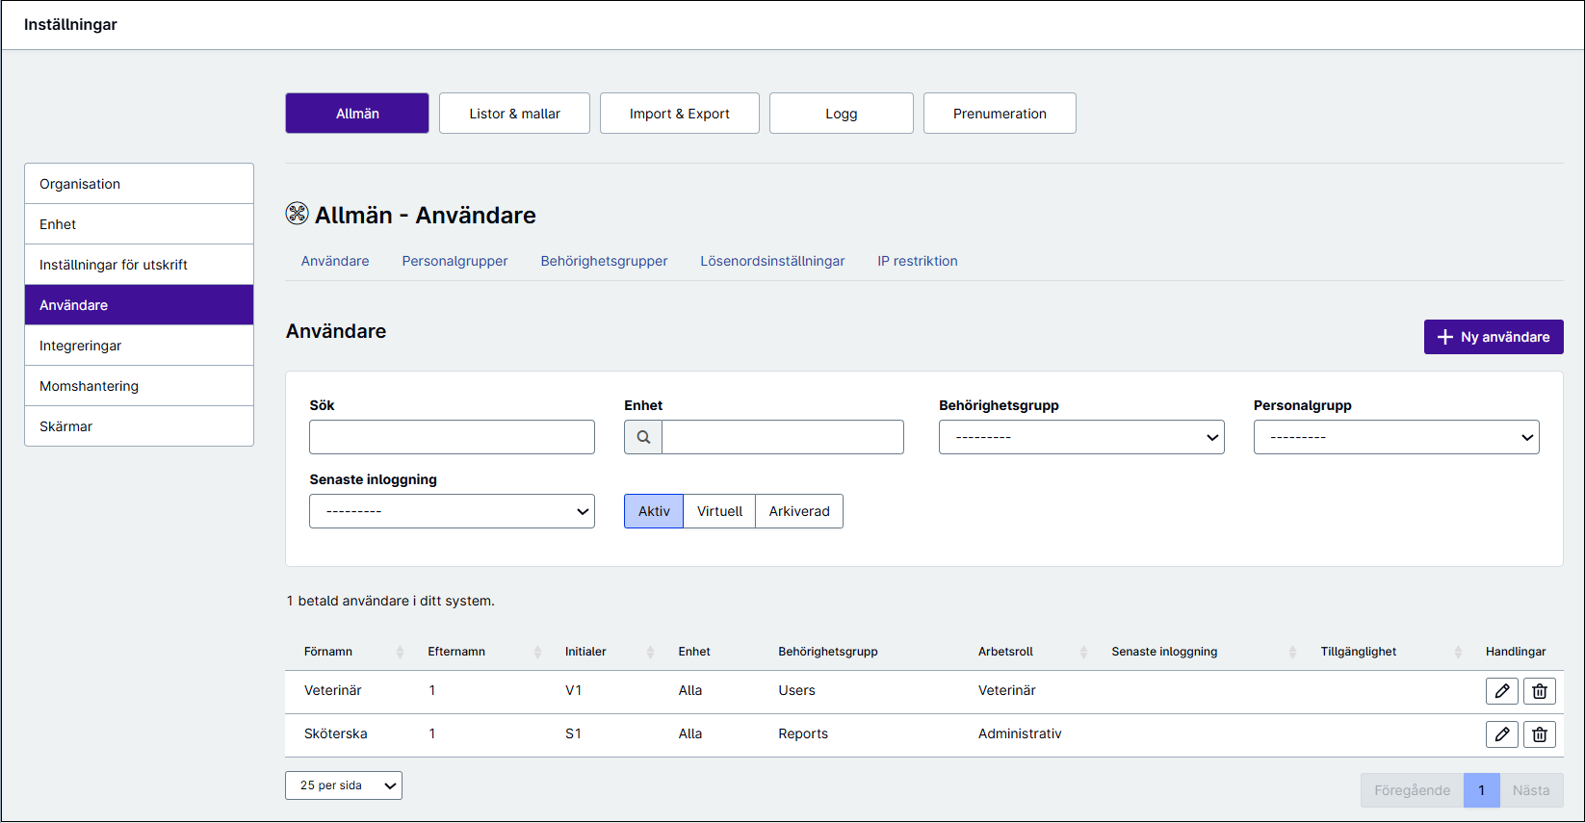The width and height of the screenshot is (1585, 823).
Task: Click the V1 initials cell
Action: point(573,690)
